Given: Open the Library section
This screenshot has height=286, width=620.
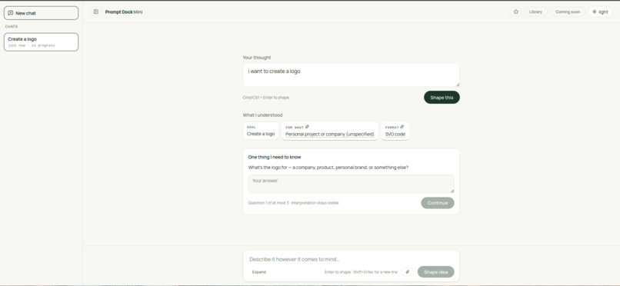Looking at the screenshot, I should (x=536, y=12).
